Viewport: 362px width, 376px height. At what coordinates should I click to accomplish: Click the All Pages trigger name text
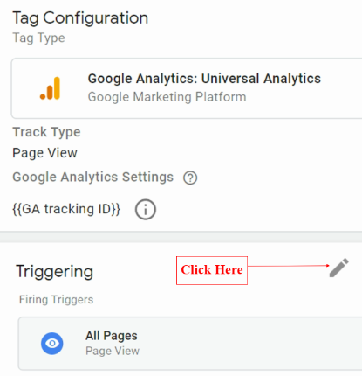(x=112, y=336)
